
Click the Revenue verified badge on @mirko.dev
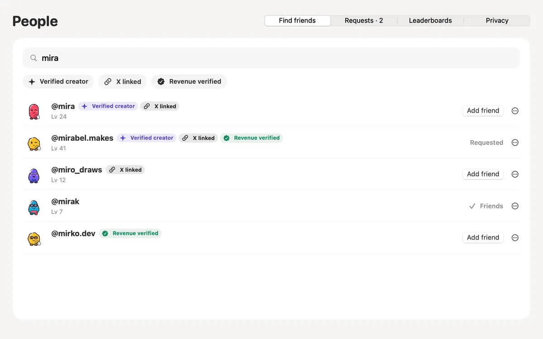[x=130, y=233]
